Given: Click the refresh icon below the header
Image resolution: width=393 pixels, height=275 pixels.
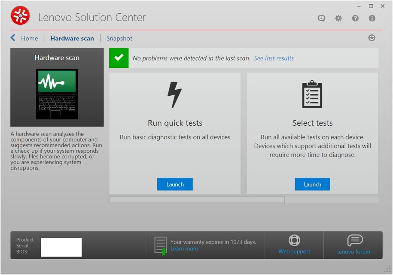Looking at the screenshot, I should click(372, 38).
